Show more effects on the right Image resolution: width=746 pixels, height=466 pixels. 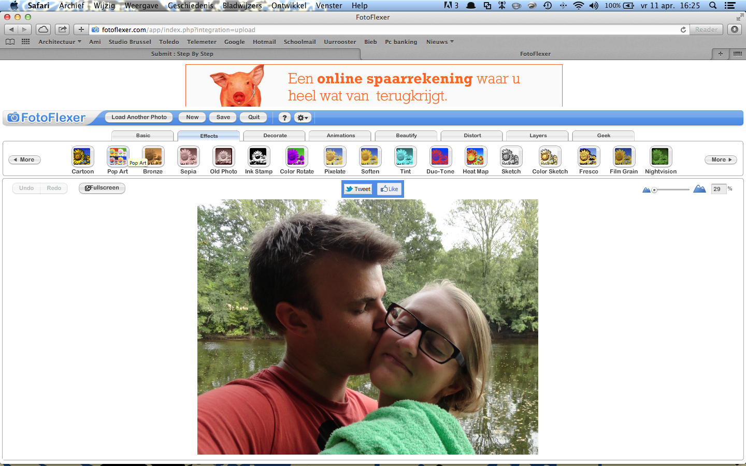[721, 159]
